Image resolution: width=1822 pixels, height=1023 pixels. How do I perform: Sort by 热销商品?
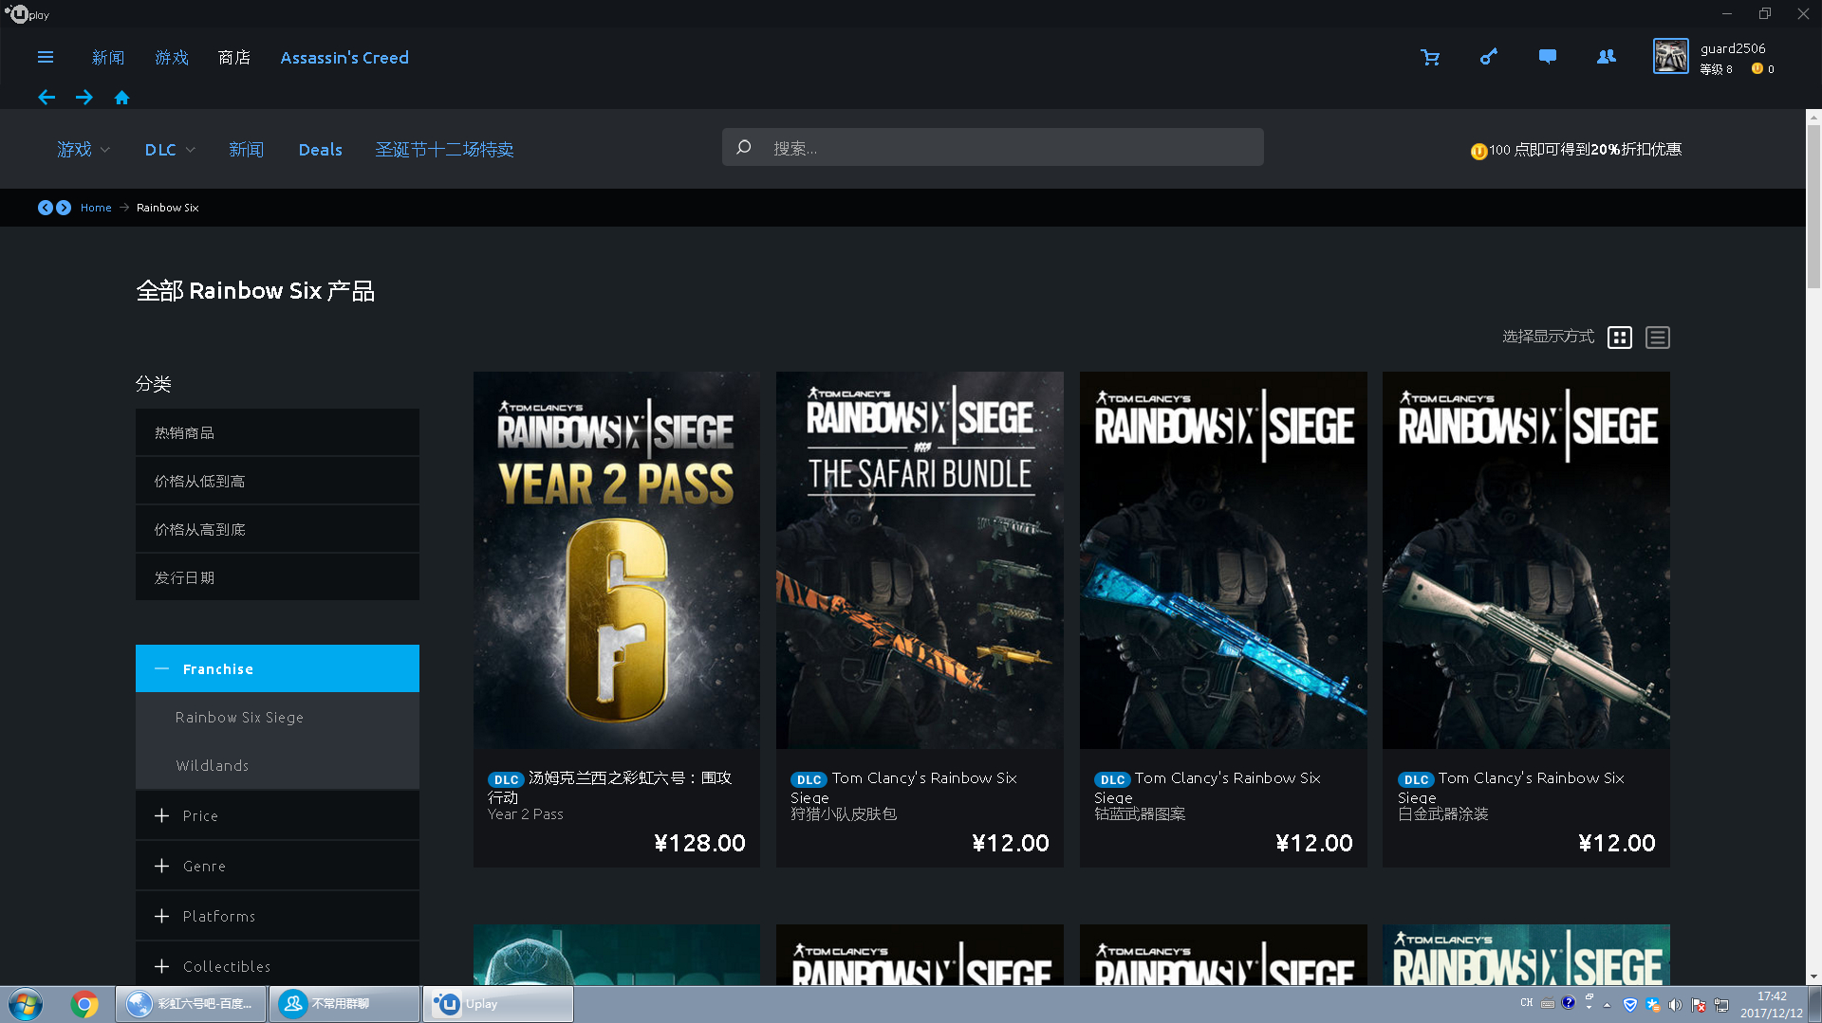(x=277, y=432)
